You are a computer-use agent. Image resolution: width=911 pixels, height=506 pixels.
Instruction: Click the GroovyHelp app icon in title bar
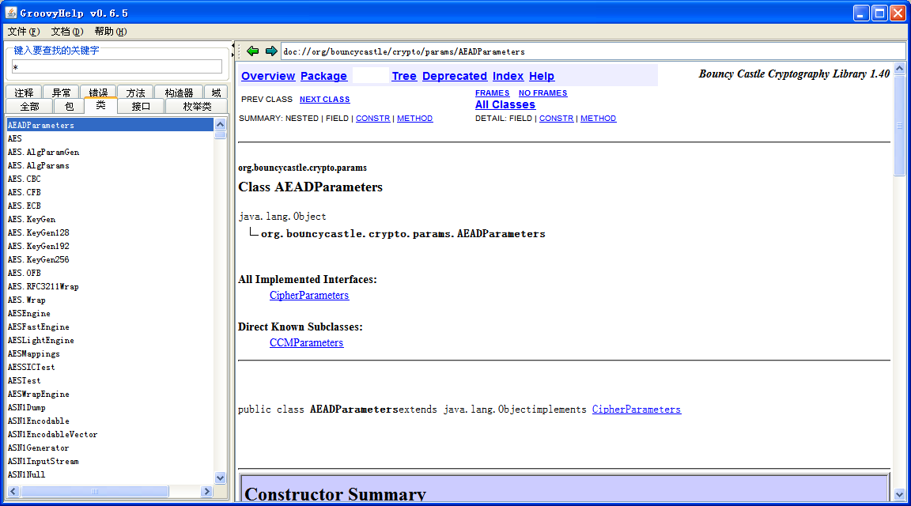pos(11,12)
